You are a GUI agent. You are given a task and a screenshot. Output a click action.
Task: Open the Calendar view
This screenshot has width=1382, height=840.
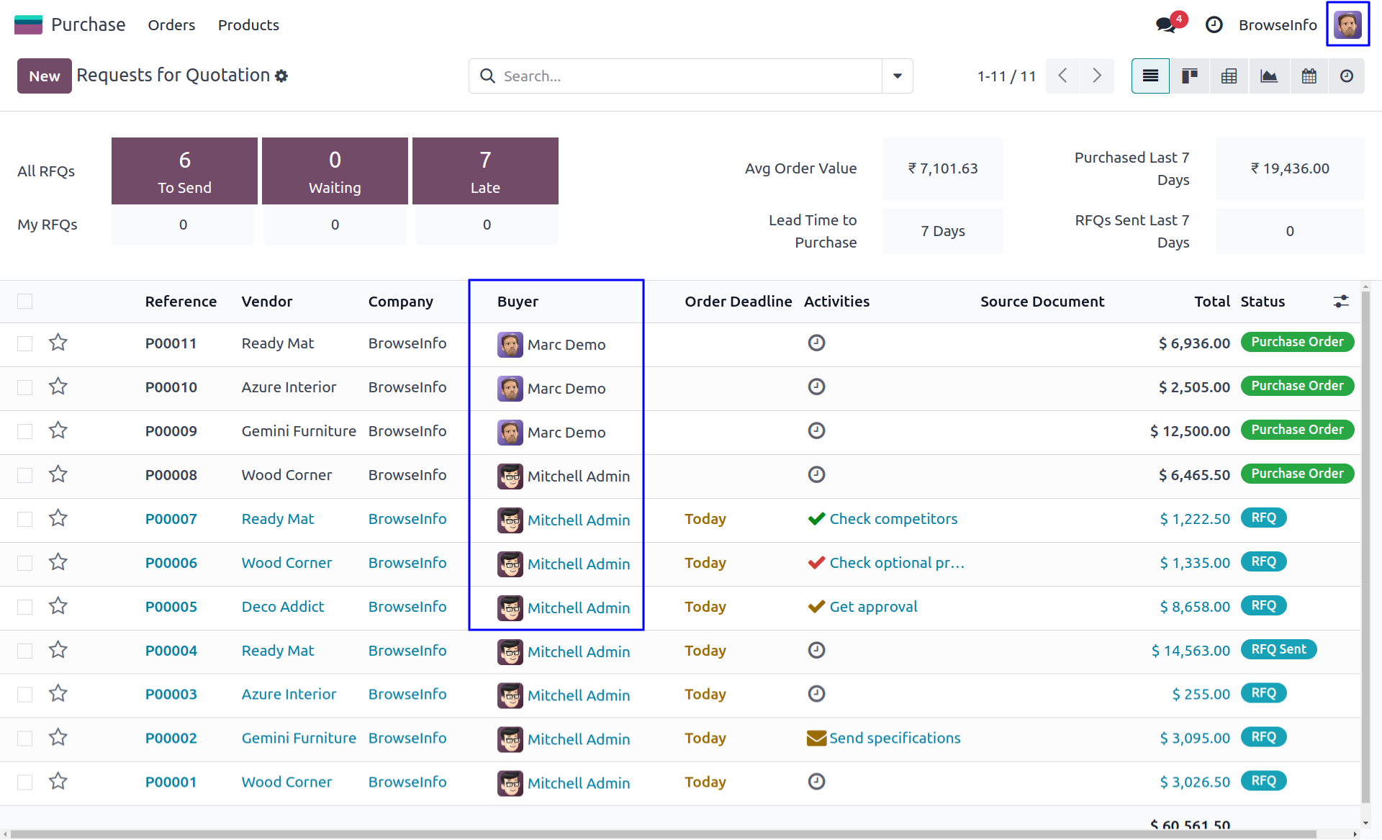[1309, 76]
